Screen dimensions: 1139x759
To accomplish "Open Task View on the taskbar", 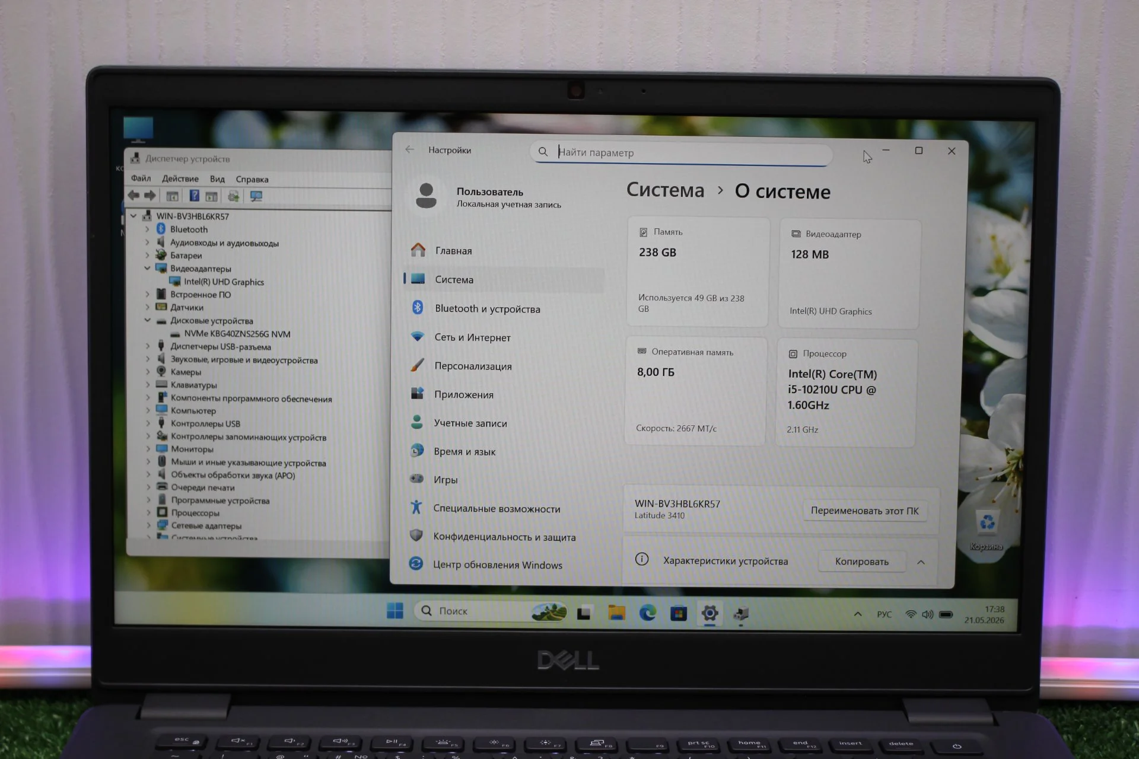I will click(584, 613).
